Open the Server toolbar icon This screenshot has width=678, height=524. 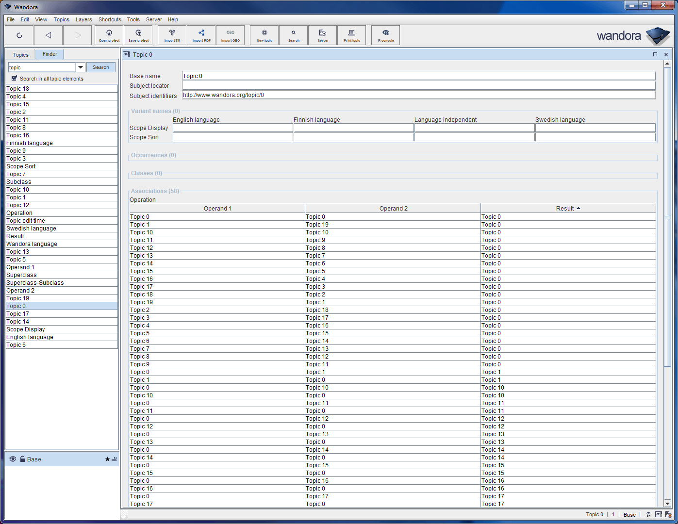coord(322,34)
